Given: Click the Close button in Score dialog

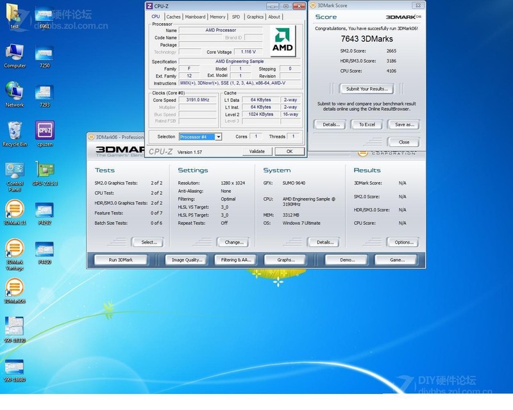Looking at the screenshot, I should (x=404, y=142).
